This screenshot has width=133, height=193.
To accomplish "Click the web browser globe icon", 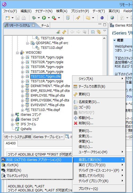I will (x=112, y=18).
